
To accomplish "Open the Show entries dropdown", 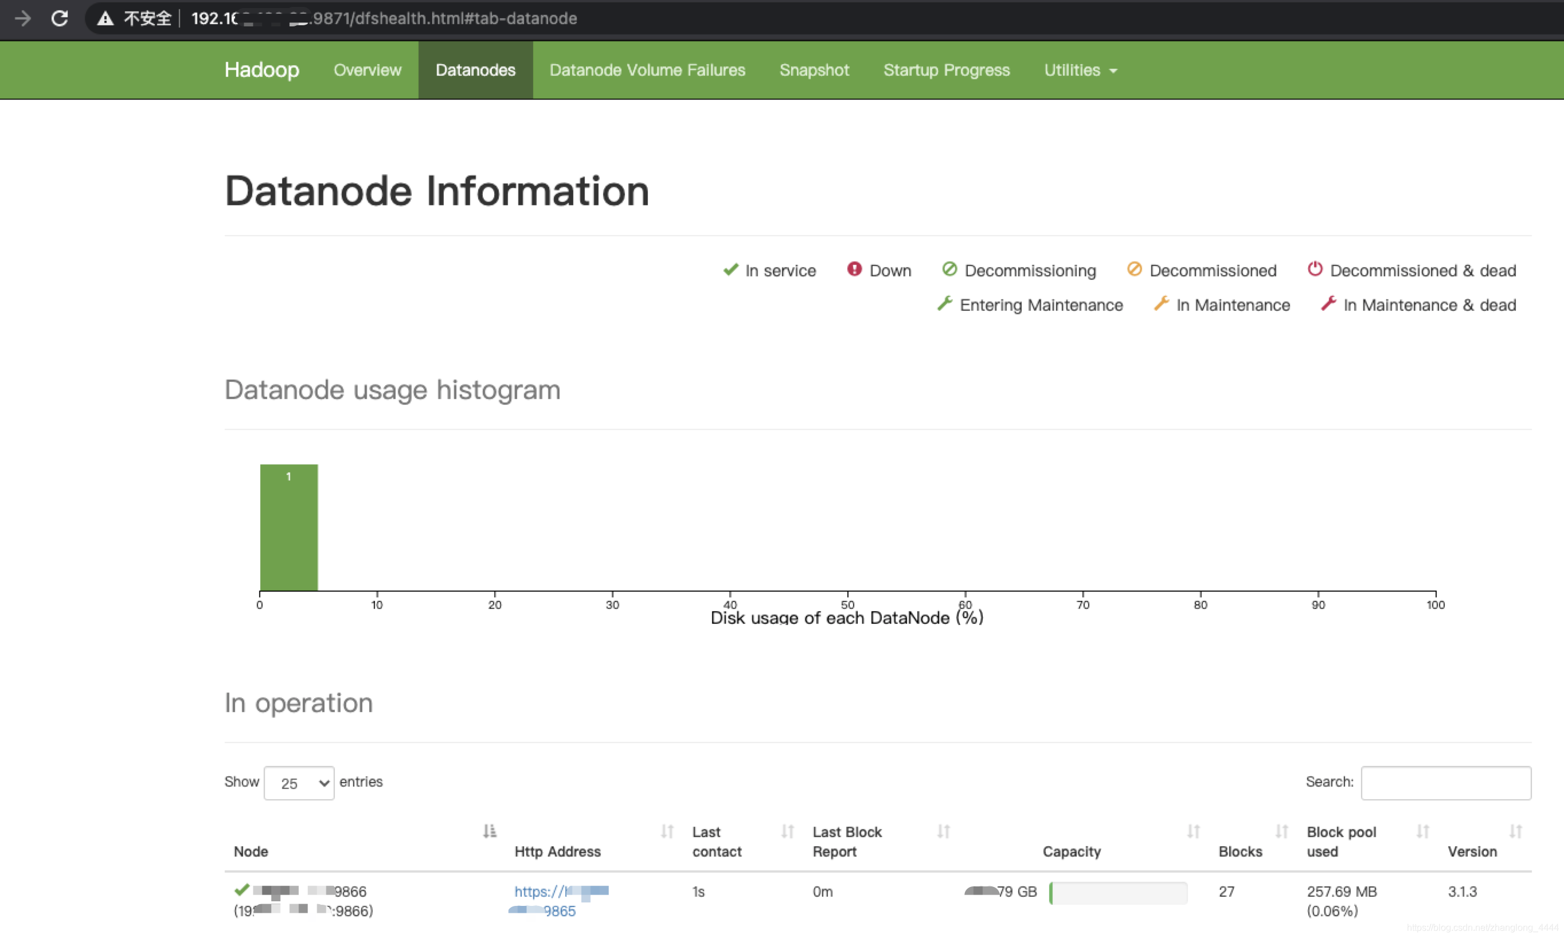I will point(299,783).
